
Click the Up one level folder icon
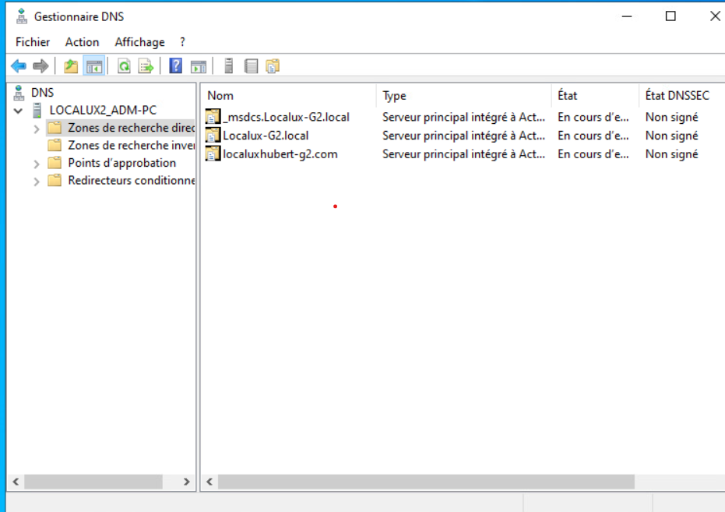pos(71,66)
